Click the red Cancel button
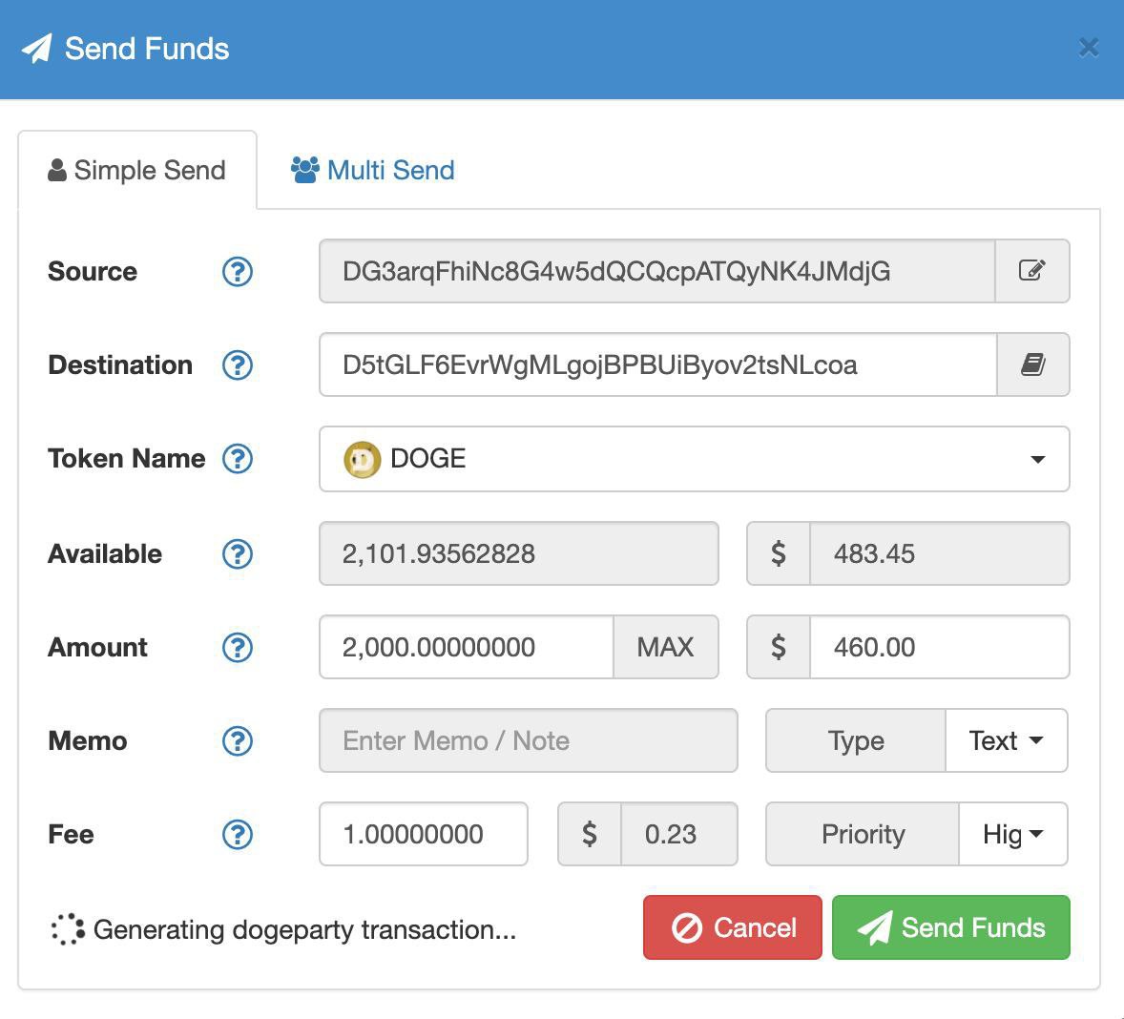Viewport: 1124px width, 1019px height. pyautogui.click(x=733, y=927)
